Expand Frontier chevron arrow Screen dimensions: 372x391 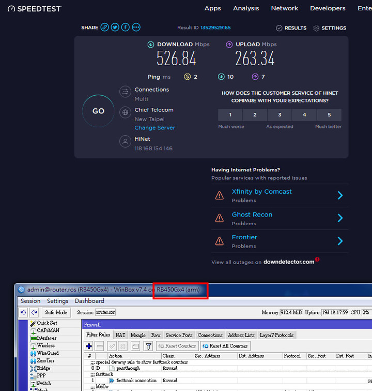[340, 241]
